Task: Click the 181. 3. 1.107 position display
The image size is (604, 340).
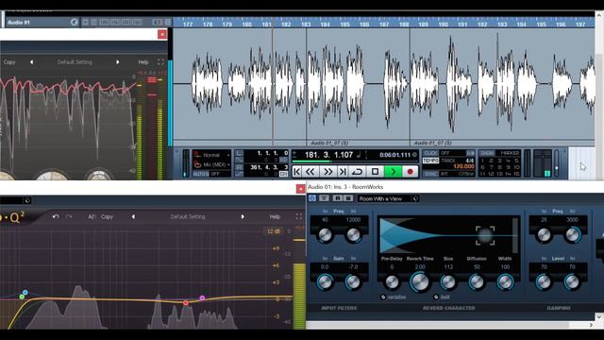Action: pos(328,155)
